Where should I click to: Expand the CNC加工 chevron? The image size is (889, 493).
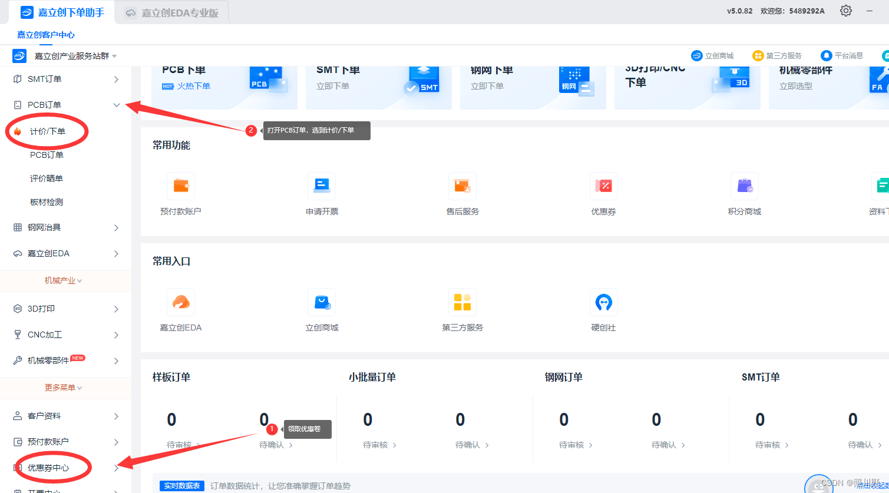[116, 335]
